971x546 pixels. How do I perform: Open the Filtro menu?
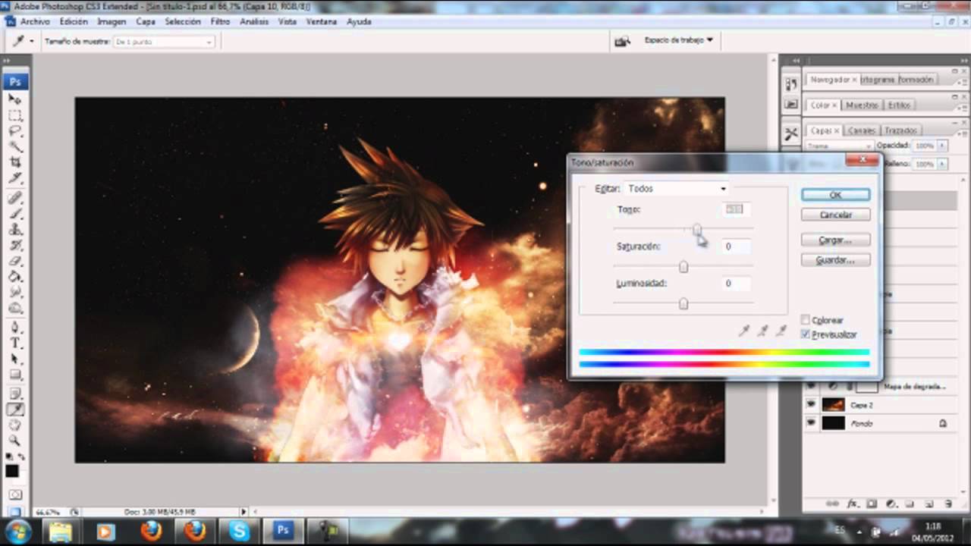coord(220,22)
